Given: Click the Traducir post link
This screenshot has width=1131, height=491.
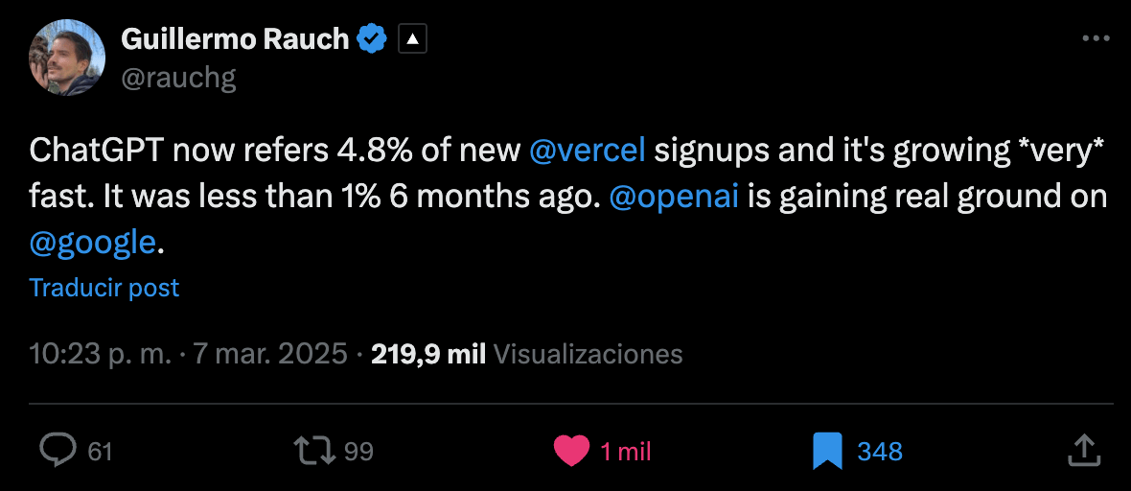Looking at the screenshot, I should [104, 288].
